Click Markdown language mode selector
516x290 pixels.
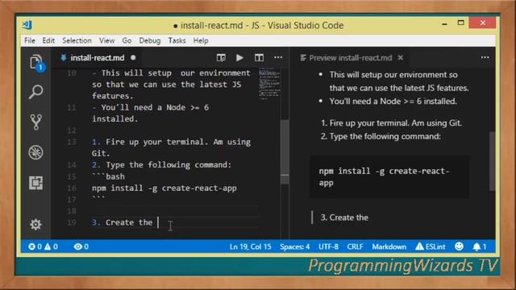pyautogui.click(x=389, y=246)
